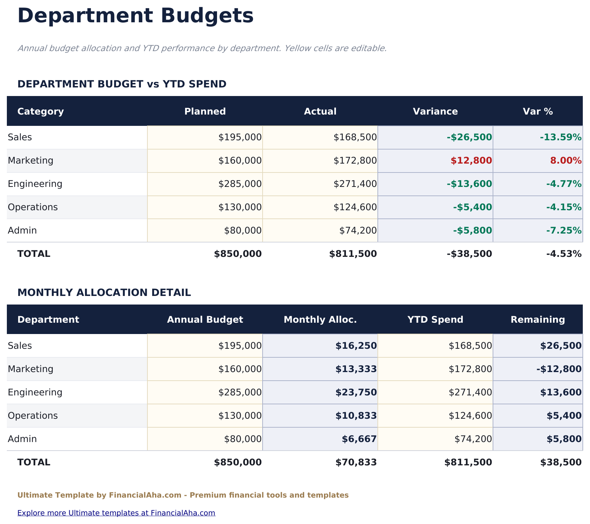Click the Monthly Alloc. column header
The width and height of the screenshot is (590, 524).
(320, 319)
